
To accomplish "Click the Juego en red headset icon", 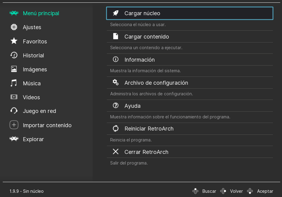I will [x=14, y=111].
